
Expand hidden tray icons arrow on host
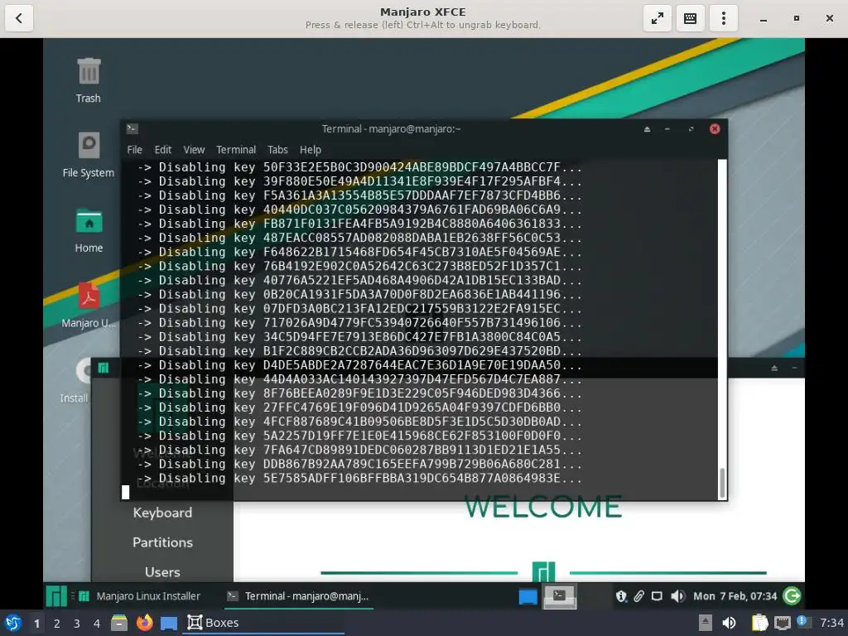pyautogui.click(x=706, y=623)
